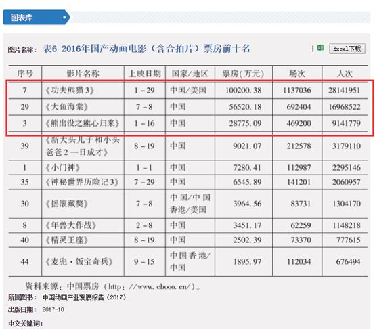The width and height of the screenshot is (375, 329).
Task: Click the box office value 1895.97
Action: coord(247,261)
